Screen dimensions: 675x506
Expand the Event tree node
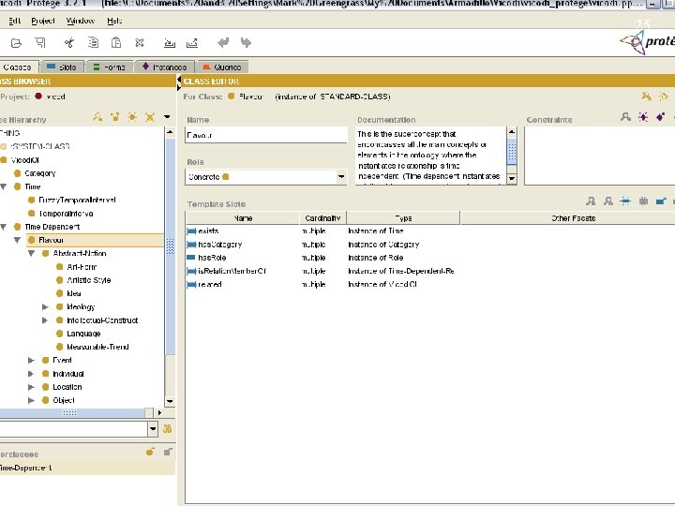coord(32,360)
